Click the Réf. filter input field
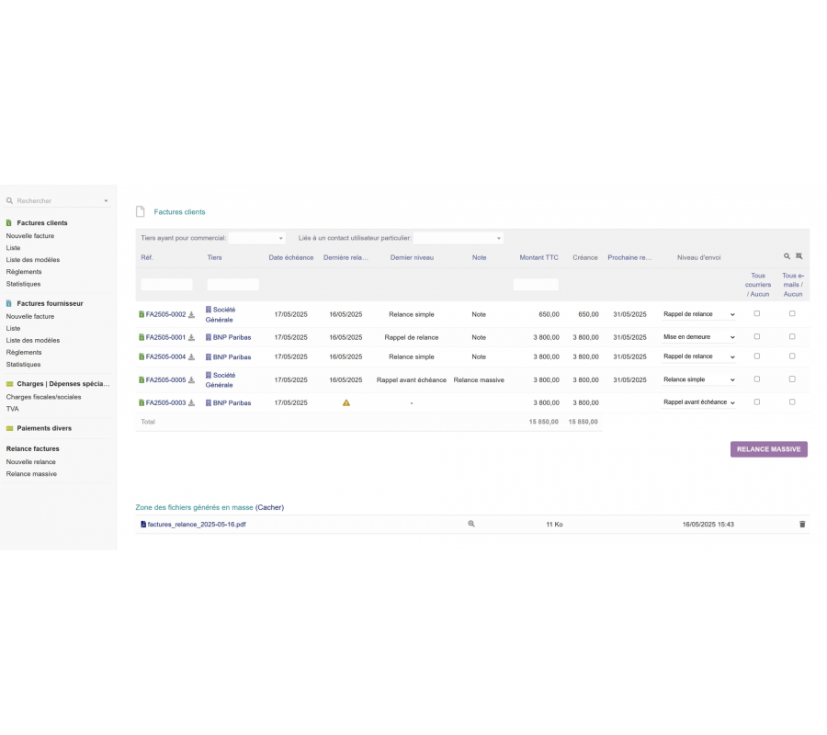 pyautogui.click(x=166, y=285)
